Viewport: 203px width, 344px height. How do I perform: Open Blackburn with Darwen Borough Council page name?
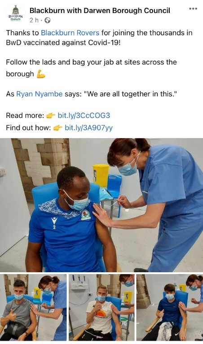pyautogui.click(x=100, y=10)
